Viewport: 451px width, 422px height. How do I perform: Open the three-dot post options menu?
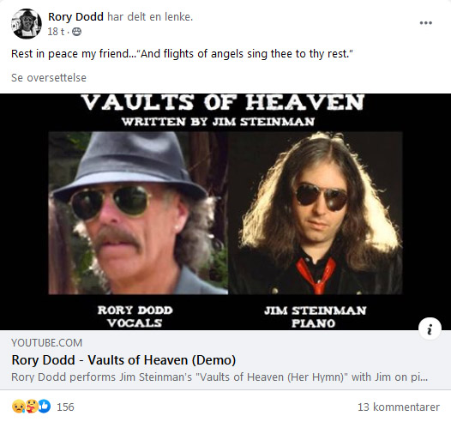click(425, 23)
